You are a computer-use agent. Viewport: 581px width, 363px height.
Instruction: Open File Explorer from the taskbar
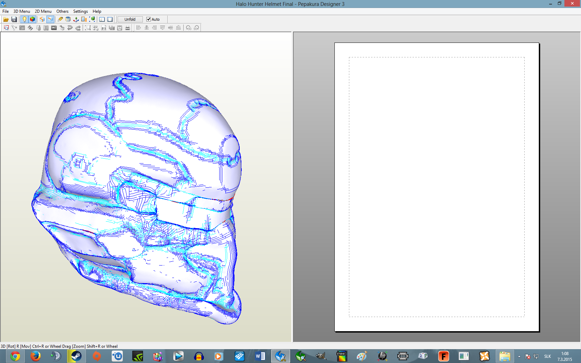point(505,356)
